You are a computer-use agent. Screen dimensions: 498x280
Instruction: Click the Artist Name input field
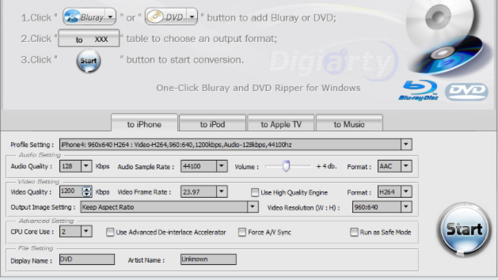coord(208,259)
